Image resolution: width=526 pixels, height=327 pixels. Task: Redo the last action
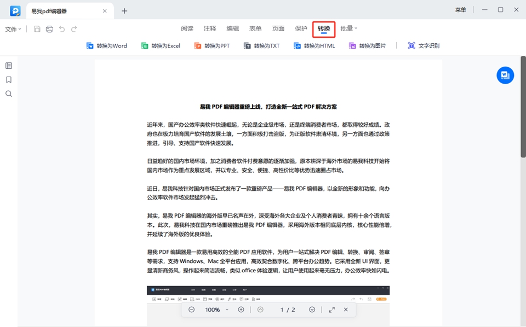coord(74,29)
